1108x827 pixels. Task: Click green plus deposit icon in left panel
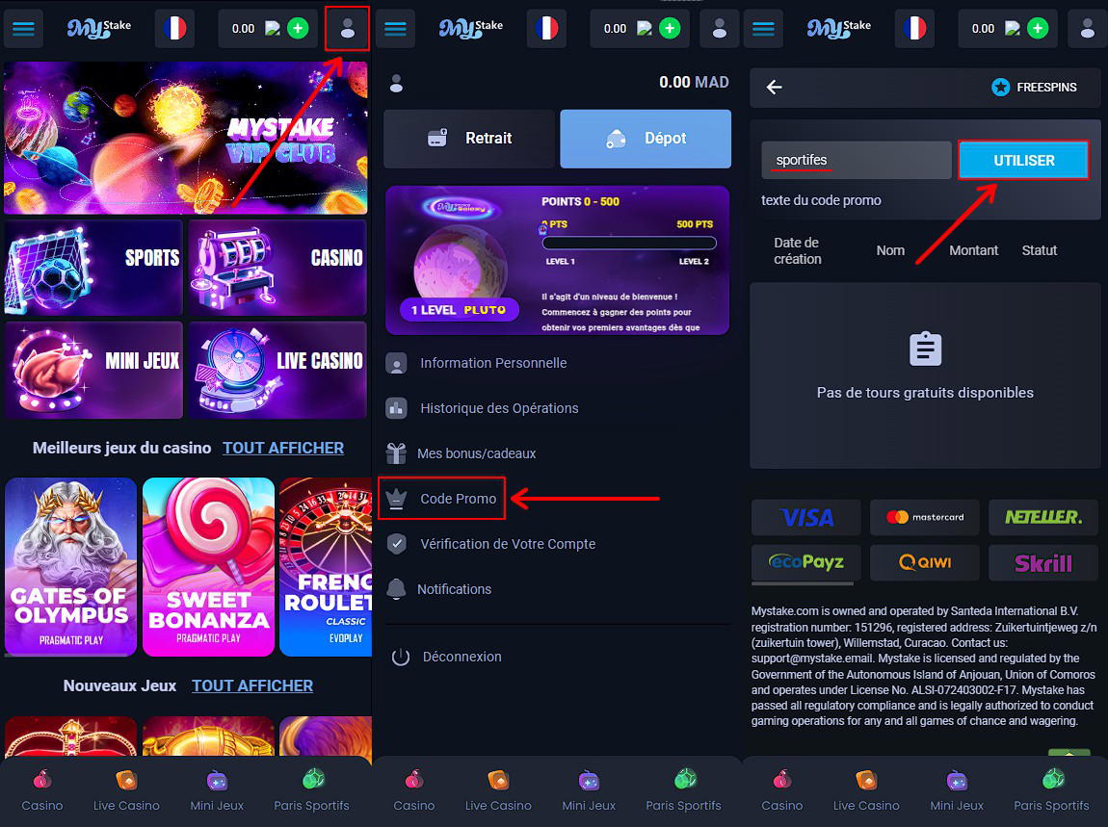tap(299, 29)
